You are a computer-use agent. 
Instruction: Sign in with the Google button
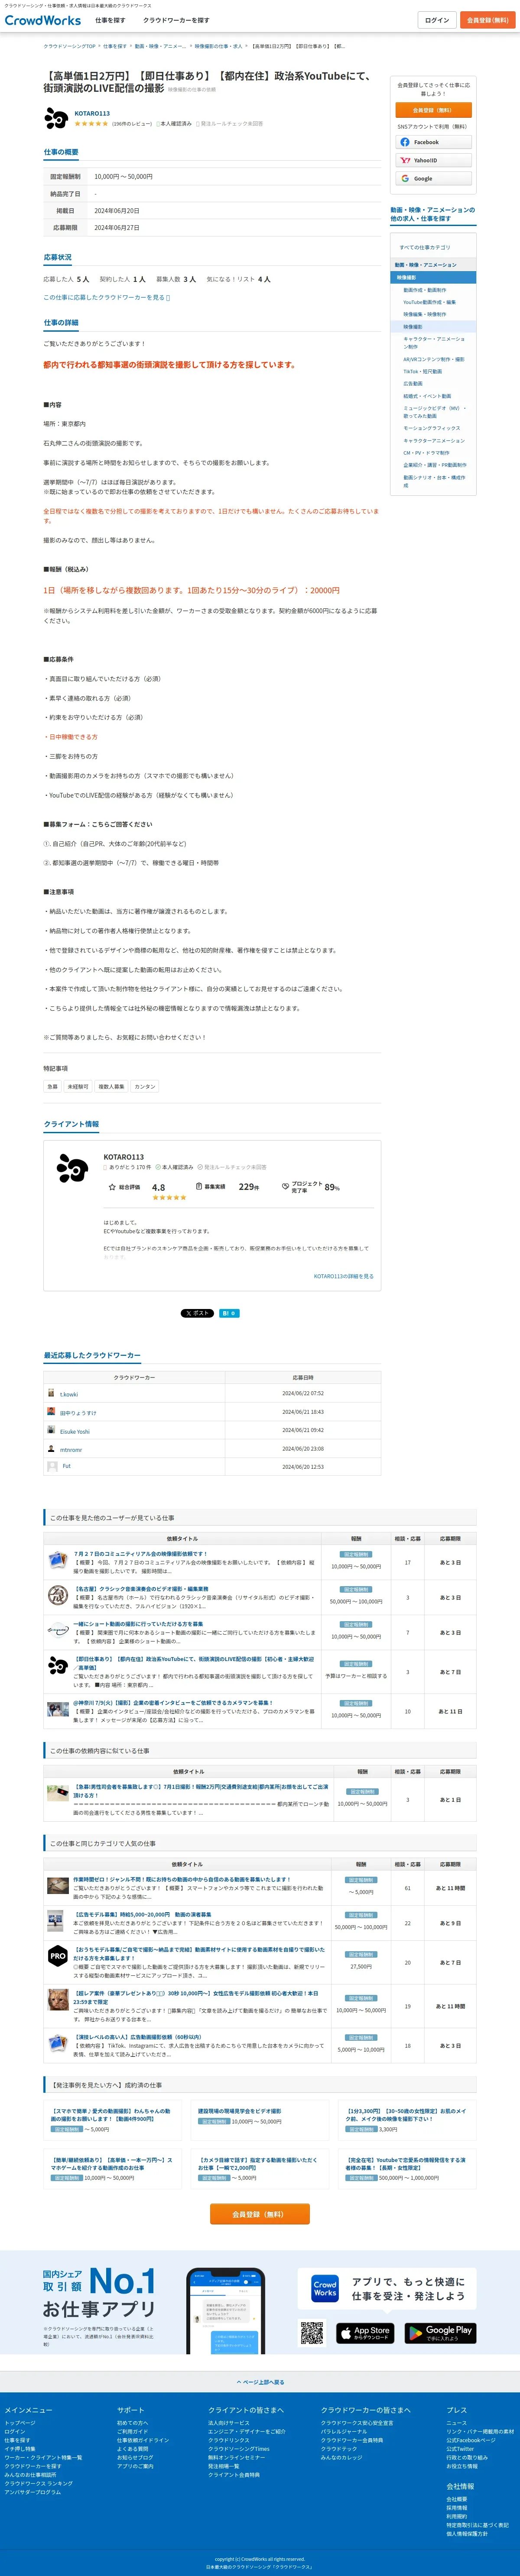coord(433,179)
